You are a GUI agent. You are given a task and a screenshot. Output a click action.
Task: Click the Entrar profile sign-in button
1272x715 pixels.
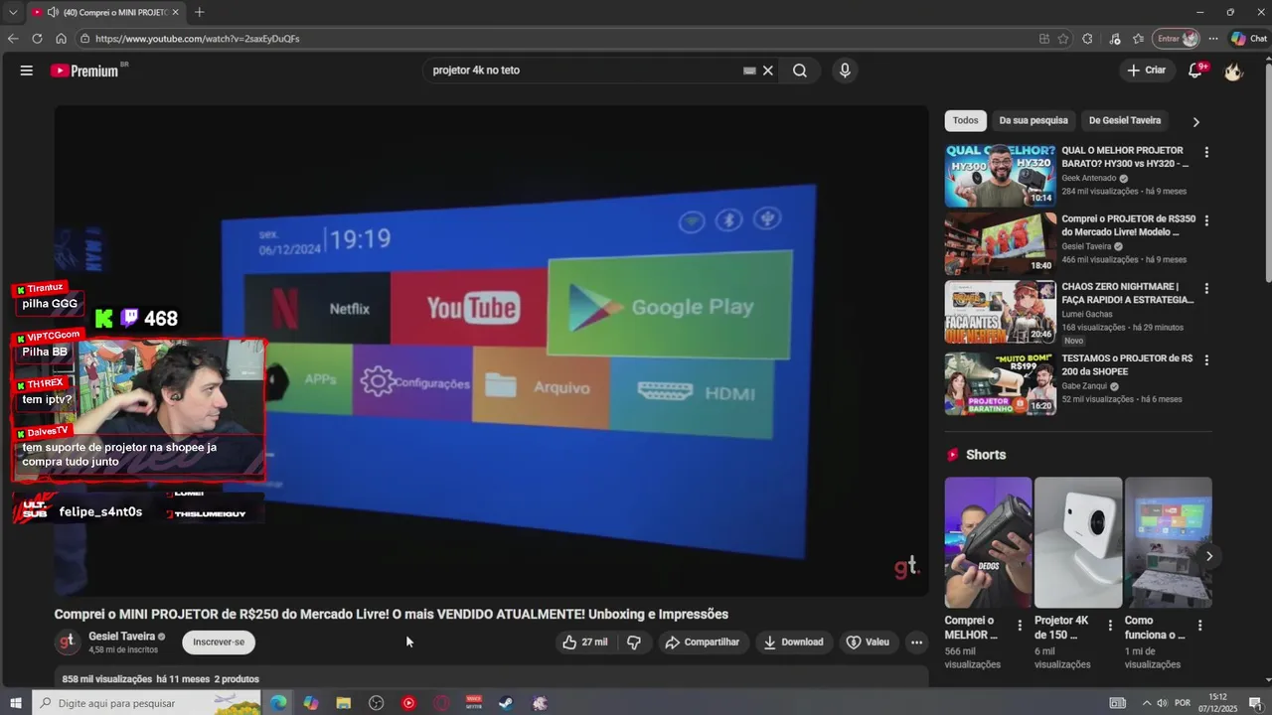pos(1177,39)
